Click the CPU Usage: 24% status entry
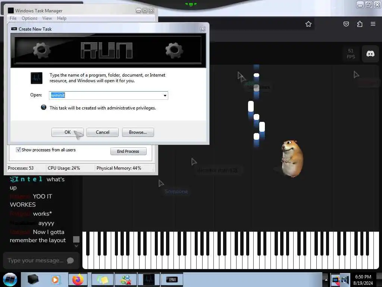The width and height of the screenshot is (382, 287). (64, 168)
